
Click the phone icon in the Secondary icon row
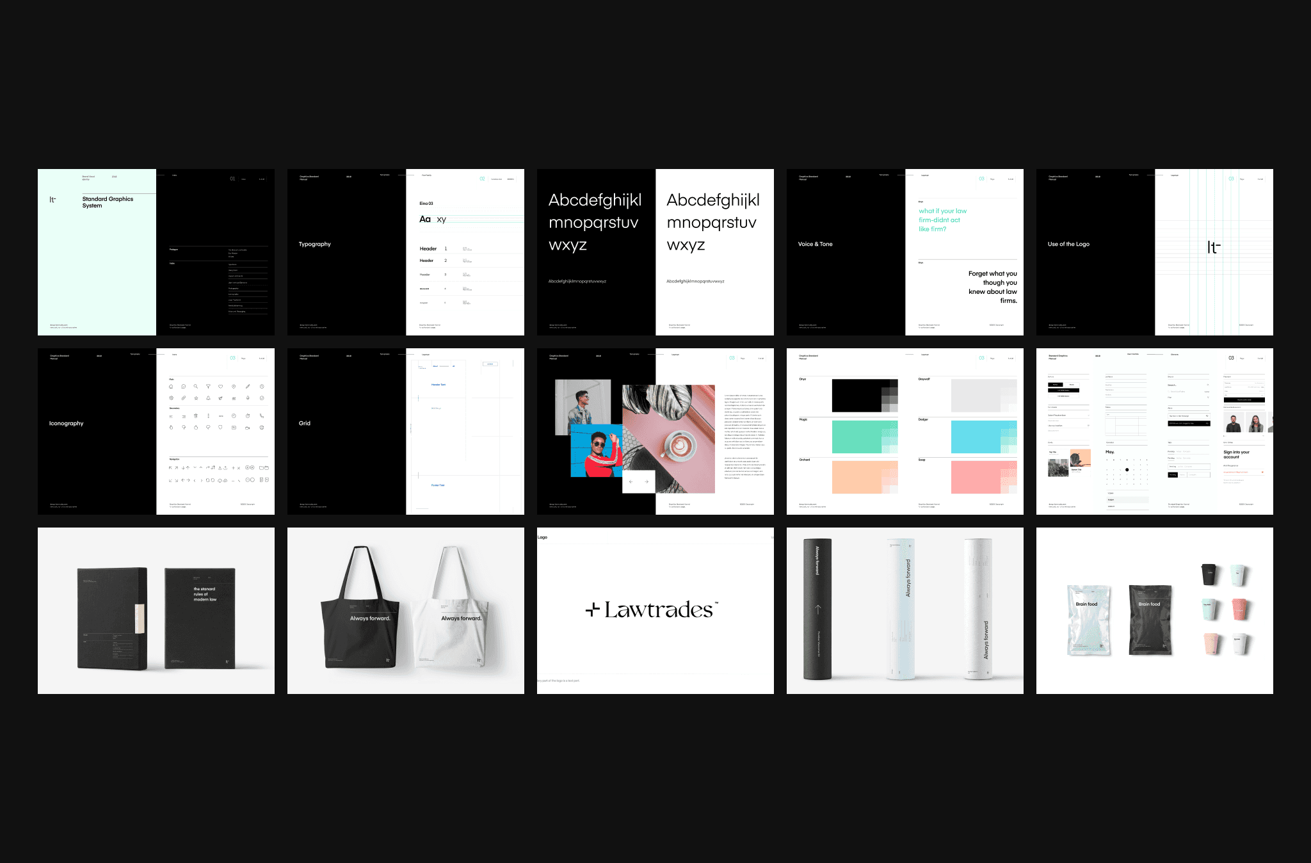tap(262, 416)
